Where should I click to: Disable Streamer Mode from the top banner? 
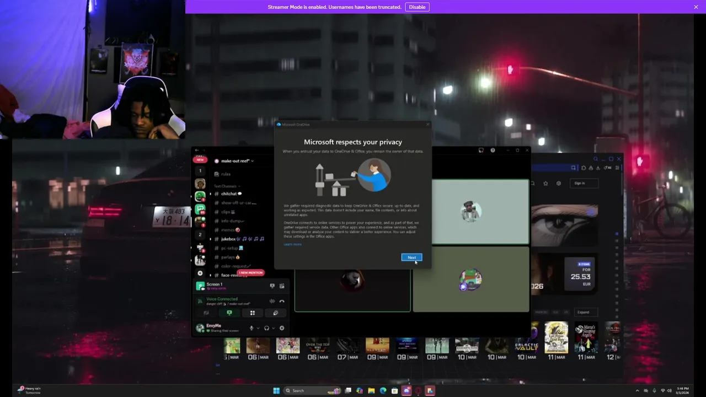tap(417, 7)
